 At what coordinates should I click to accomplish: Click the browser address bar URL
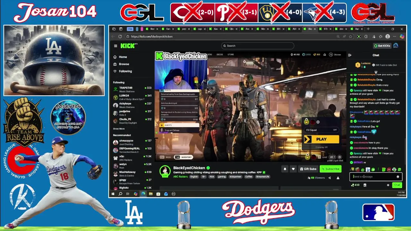152,37
